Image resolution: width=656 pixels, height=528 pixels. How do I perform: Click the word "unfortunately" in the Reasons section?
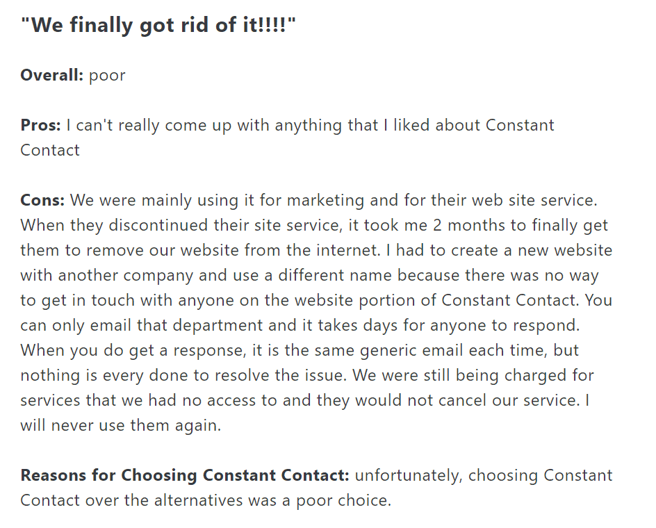pos(407,476)
